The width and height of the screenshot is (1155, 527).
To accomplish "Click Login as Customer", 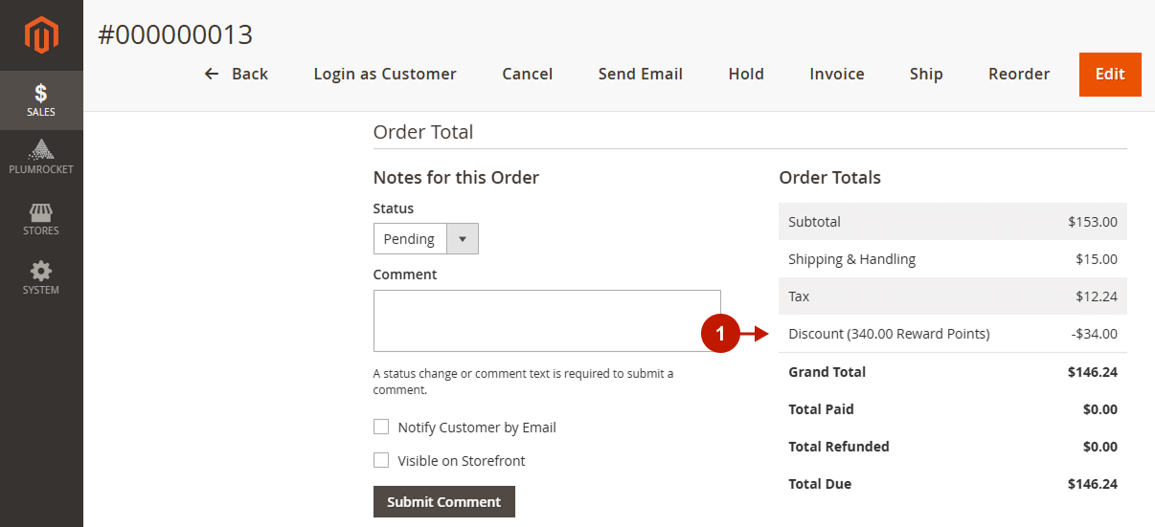I will [385, 74].
